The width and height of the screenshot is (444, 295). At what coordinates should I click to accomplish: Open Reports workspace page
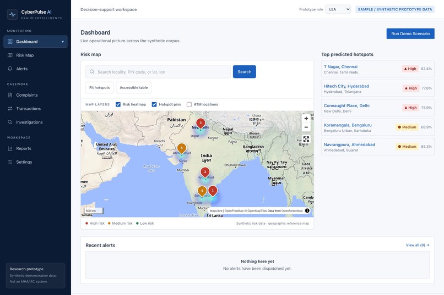35,148
